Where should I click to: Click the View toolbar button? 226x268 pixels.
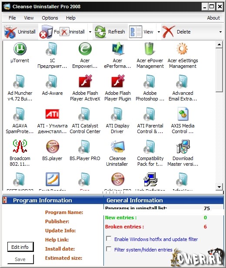tap(142, 32)
